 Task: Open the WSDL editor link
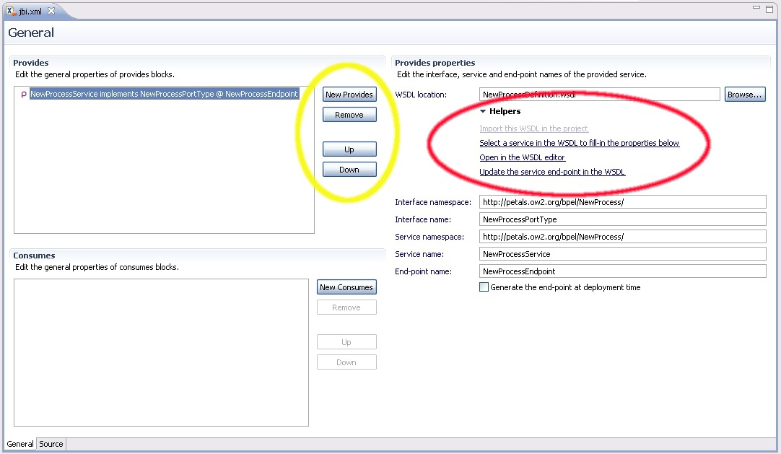(x=522, y=157)
